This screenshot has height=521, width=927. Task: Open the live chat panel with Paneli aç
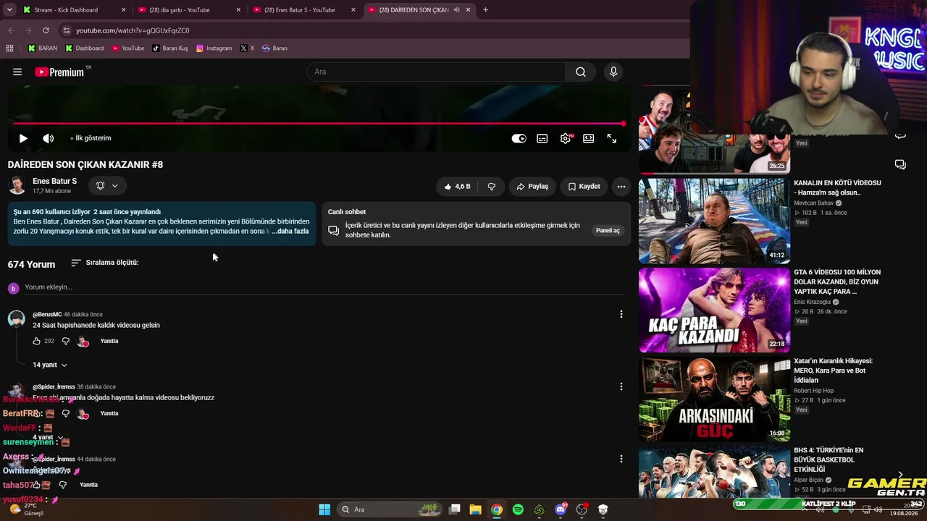tap(608, 231)
